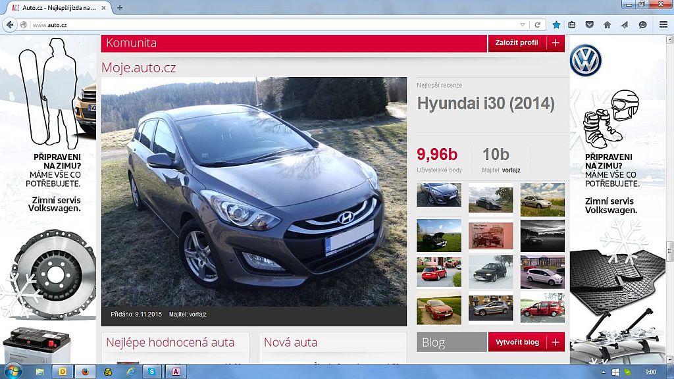This screenshot has width=674, height=379.
Task: Click the paper plane share icon
Action: (x=624, y=25)
